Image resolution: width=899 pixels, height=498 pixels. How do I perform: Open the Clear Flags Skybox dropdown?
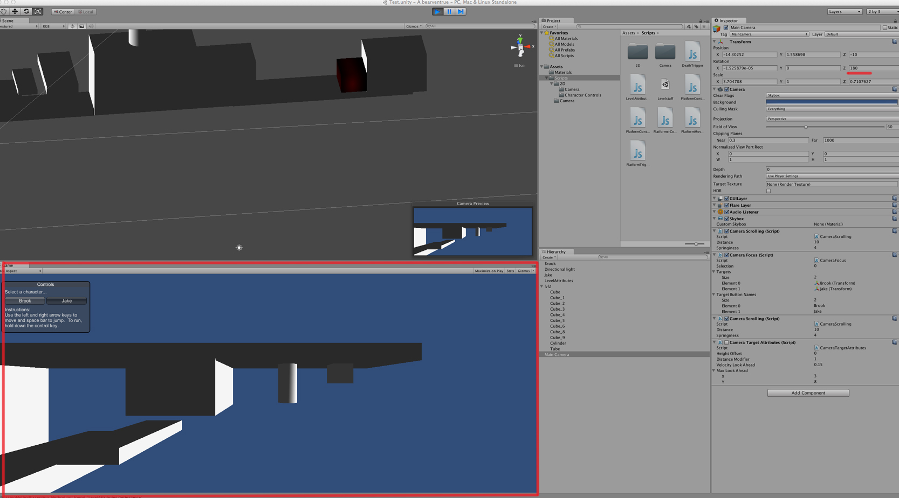(x=832, y=95)
